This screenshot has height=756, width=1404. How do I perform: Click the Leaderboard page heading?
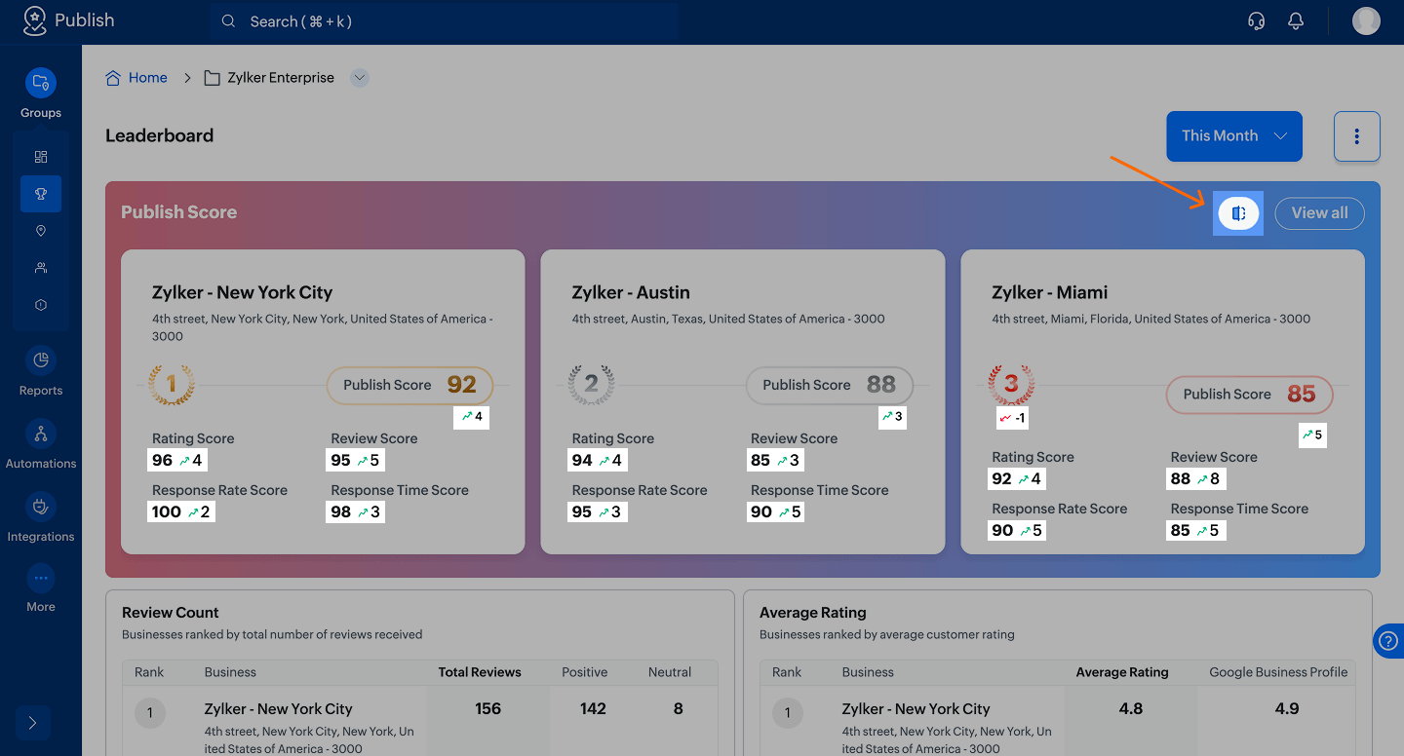(x=160, y=136)
